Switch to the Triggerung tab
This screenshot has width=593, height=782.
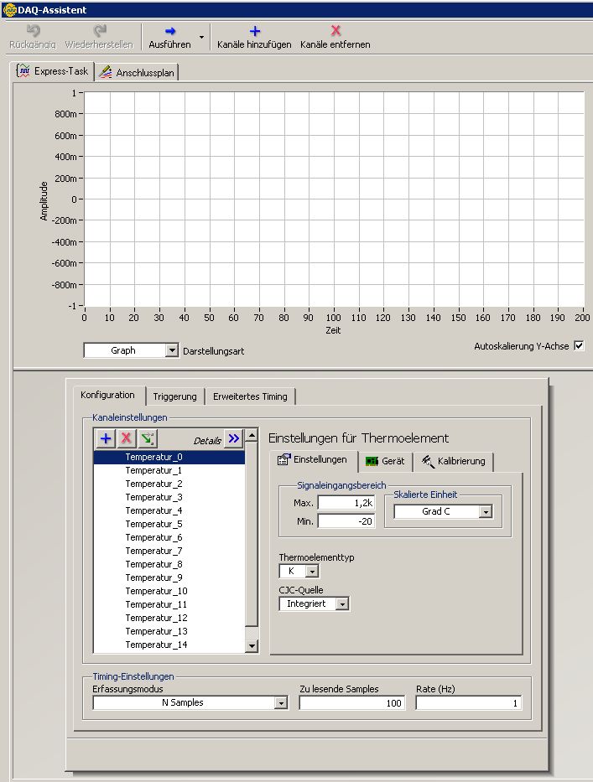coord(174,396)
